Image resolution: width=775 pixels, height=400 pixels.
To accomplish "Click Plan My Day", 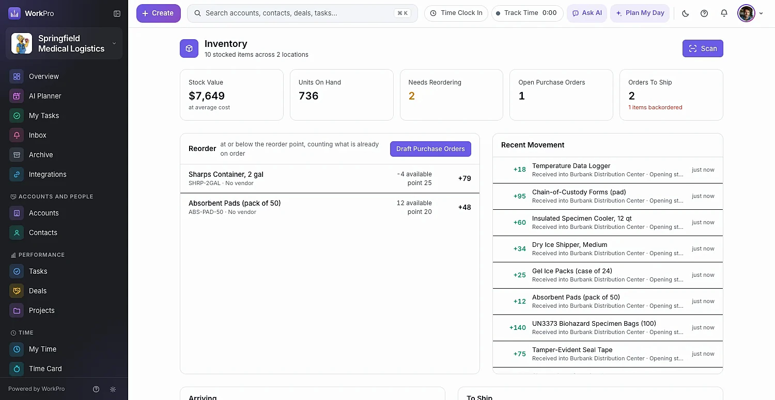I will (640, 13).
